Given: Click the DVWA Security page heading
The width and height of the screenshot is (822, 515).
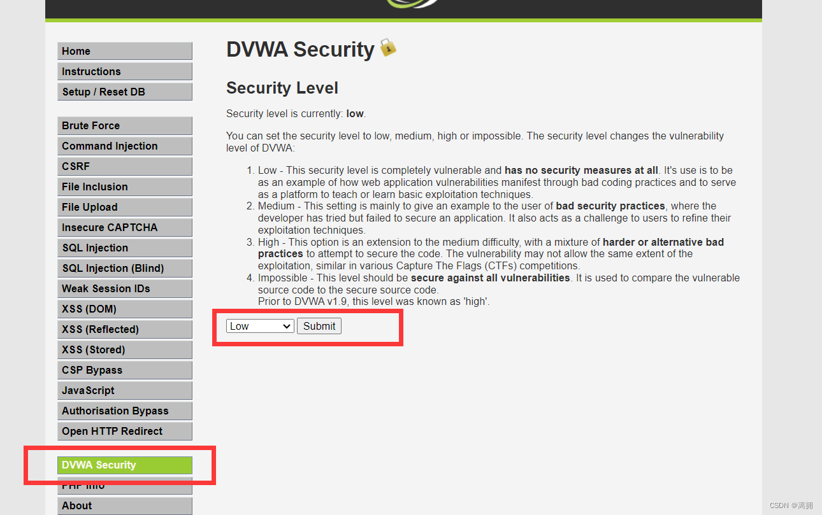Looking at the screenshot, I should click(300, 50).
